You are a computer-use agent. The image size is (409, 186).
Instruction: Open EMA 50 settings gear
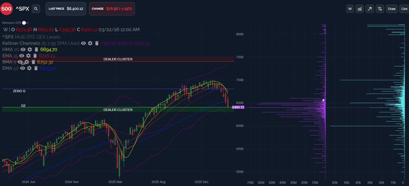click(x=29, y=68)
